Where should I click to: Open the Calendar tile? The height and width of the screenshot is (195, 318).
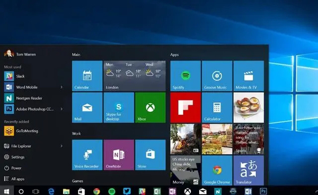click(x=87, y=76)
